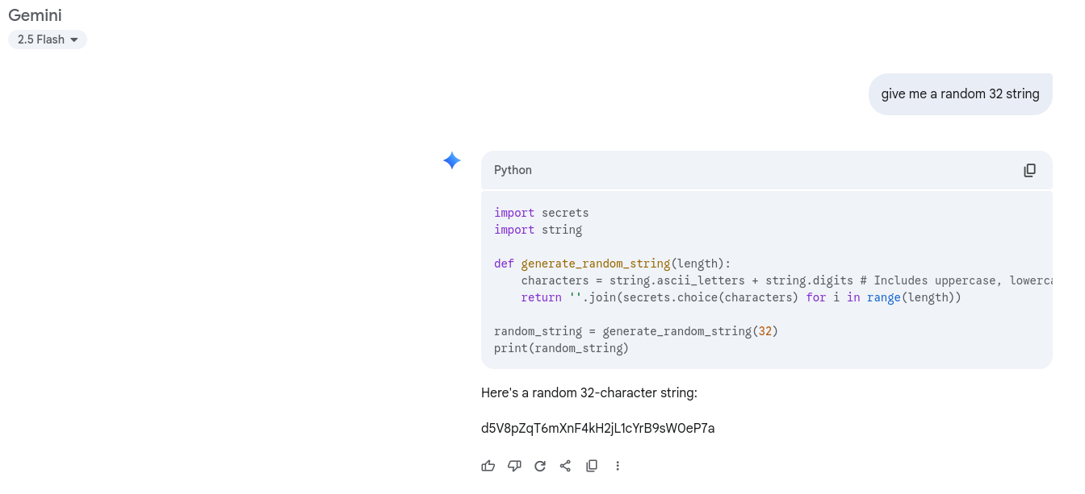The width and height of the screenshot is (1085, 494).
Task: Click the arrow beside 2.5 Flash
Action: click(x=74, y=39)
